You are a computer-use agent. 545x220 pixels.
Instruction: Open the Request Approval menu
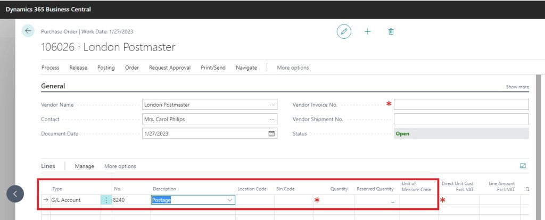(x=170, y=67)
